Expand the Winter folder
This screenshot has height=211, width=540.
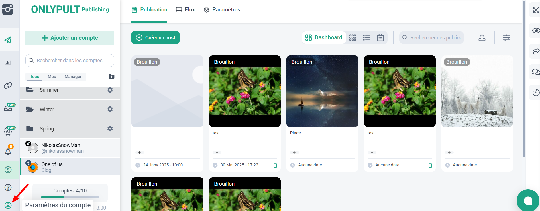pyautogui.click(x=47, y=110)
